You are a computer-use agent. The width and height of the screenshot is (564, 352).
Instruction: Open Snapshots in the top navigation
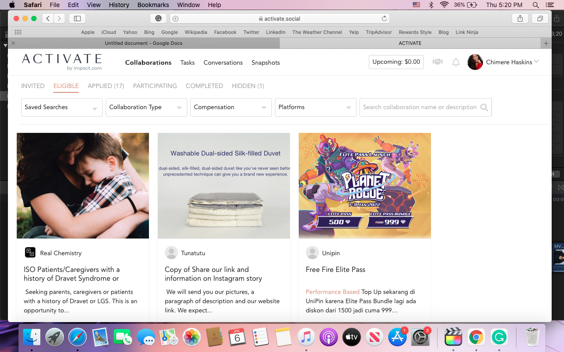[x=266, y=62]
